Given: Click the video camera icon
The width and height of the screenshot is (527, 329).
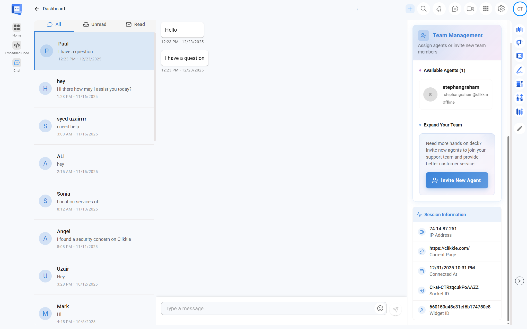Looking at the screenshot, I should pyautogui.click(x=470, y=9).
